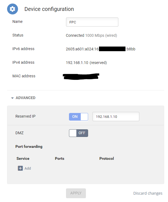Click the Discard changes link

point(148,193)
